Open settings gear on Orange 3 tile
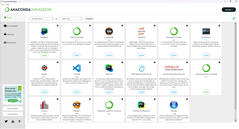The width and height of the screenshot is (239, 129). [x=90, y=99]
